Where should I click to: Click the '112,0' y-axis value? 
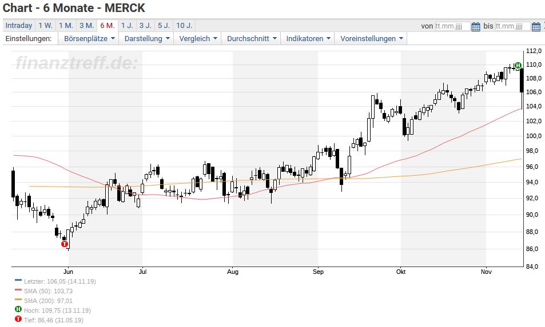pos(534,51)
